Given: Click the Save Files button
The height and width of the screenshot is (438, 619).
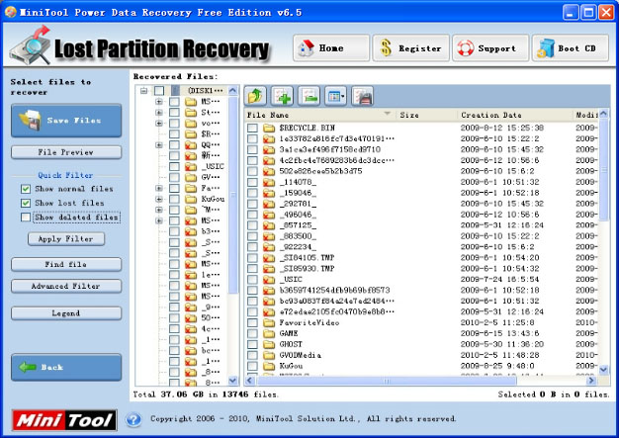Looking at the screenshot, I should click(x=66, y=121).
